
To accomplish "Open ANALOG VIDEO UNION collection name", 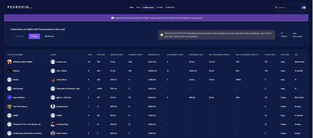I will coord(23,62).
